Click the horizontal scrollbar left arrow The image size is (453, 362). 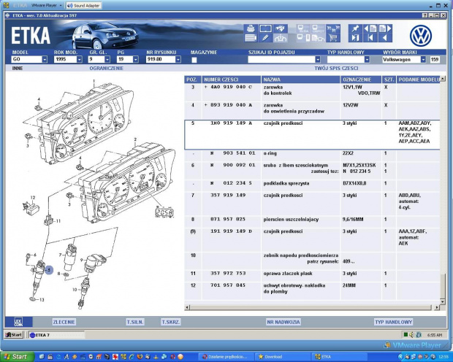click(x=187, y=308)
